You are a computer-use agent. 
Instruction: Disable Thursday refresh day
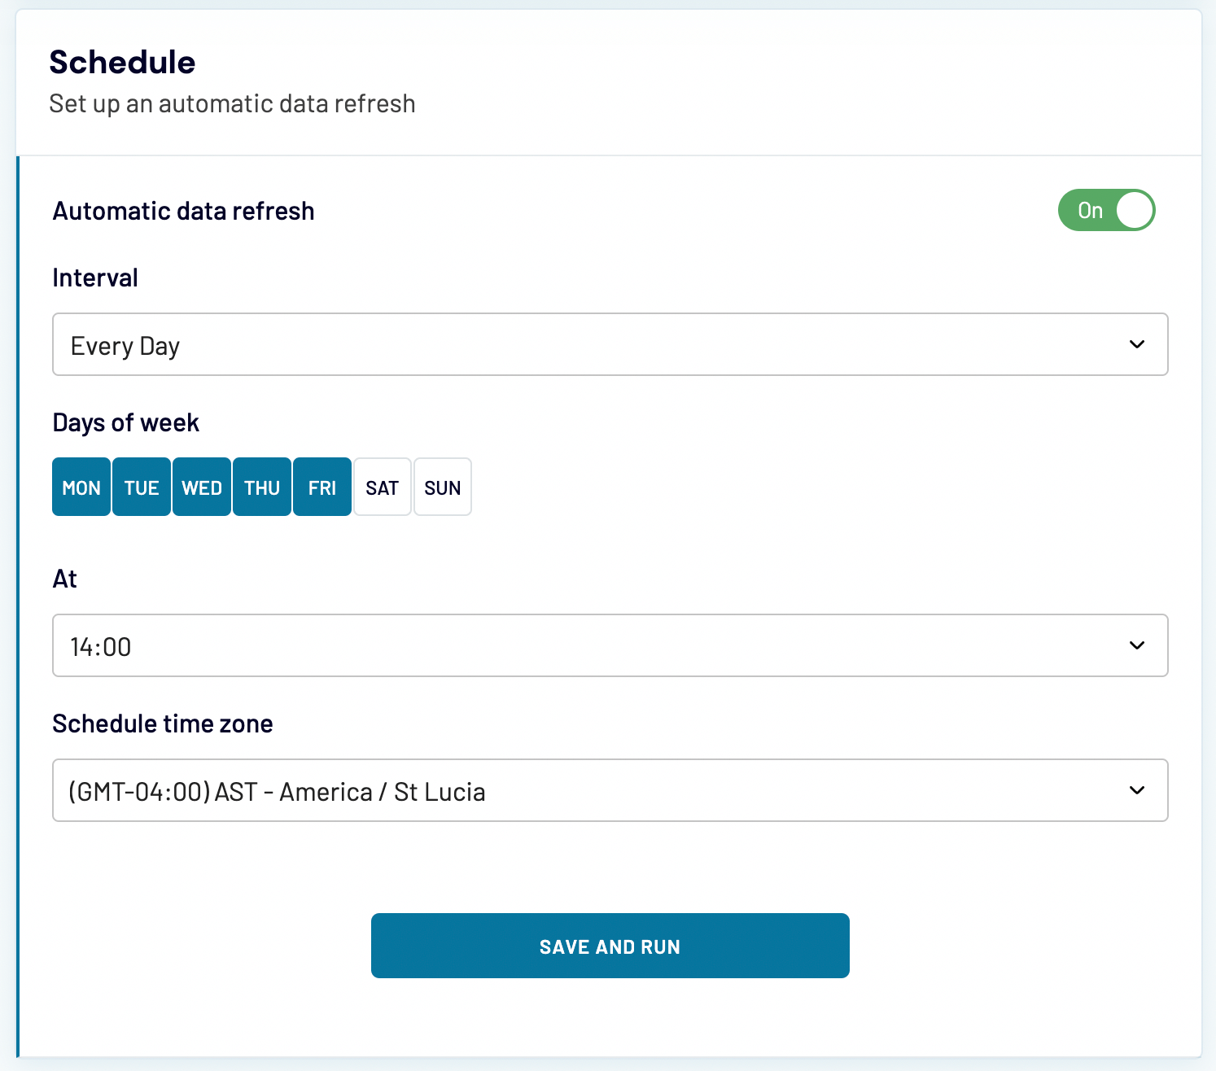point(261,487)
